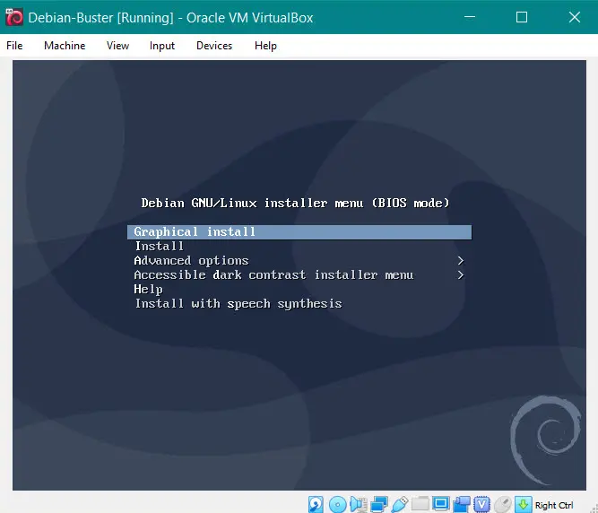
Task: Click the VirtualBox app icon in title bar
Action: (14, 17)
